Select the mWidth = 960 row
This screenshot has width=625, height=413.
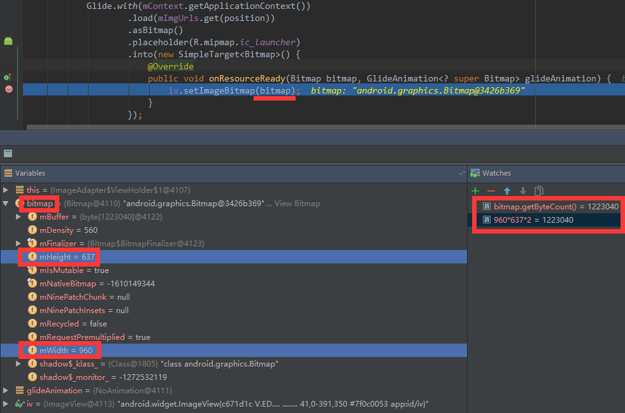(x=234, y=351)
